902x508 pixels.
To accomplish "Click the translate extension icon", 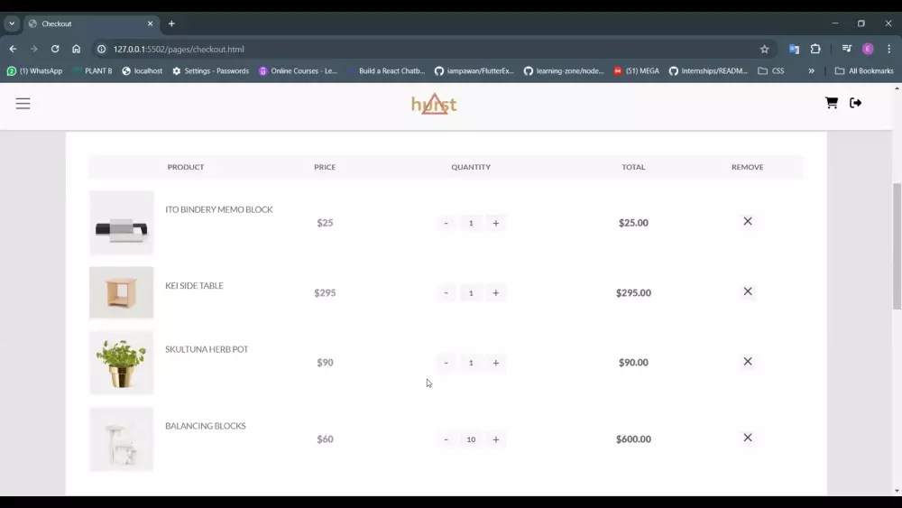I will (794, 49).
